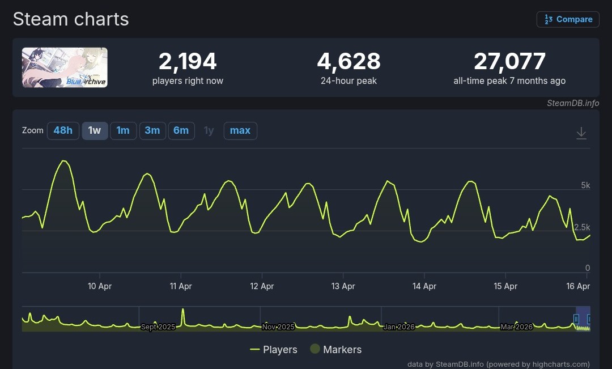Open the Blue Archive game thumbnail

[65, 67]
